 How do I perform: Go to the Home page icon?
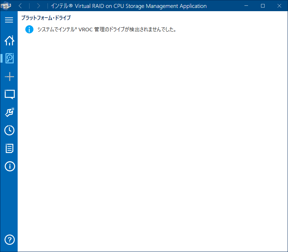[9, 40]
